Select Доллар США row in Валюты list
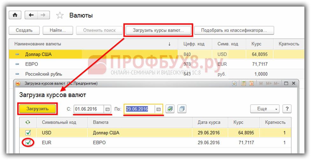 tap(157, 54)
